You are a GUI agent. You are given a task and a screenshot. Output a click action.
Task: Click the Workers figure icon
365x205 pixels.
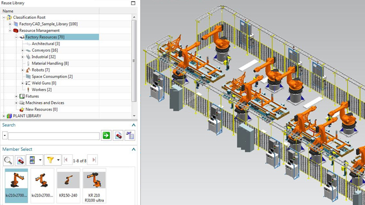click(28, 89)
